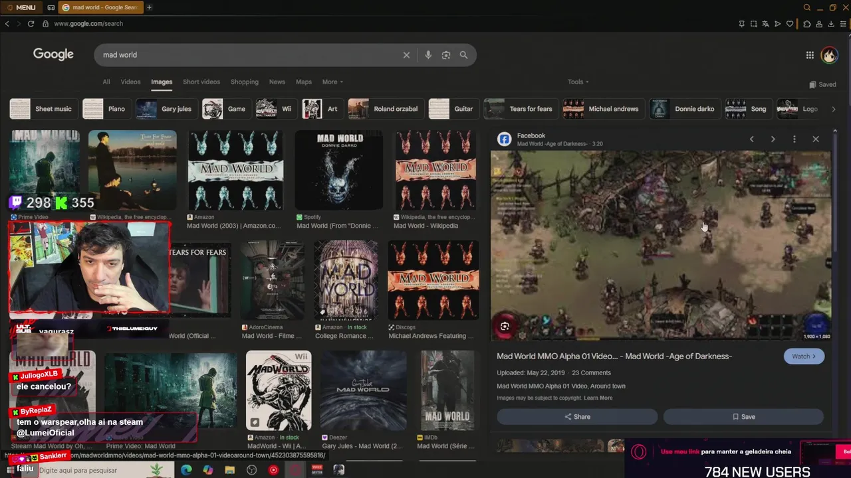Screen dimensions: 851x478
Task: Click the send arrow icon in address bar
Action: (x=777, y=24)
